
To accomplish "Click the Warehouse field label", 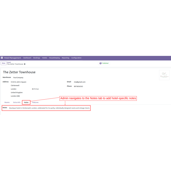I will (x=7, y=77).
